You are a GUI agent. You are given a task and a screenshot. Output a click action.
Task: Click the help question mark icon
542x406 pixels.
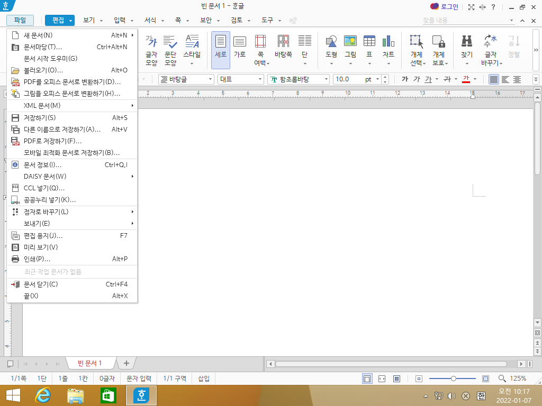click(x=493, y=7)
